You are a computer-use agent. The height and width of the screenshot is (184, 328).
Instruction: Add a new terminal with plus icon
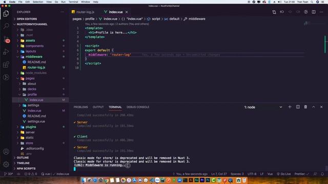pos(290,107)
